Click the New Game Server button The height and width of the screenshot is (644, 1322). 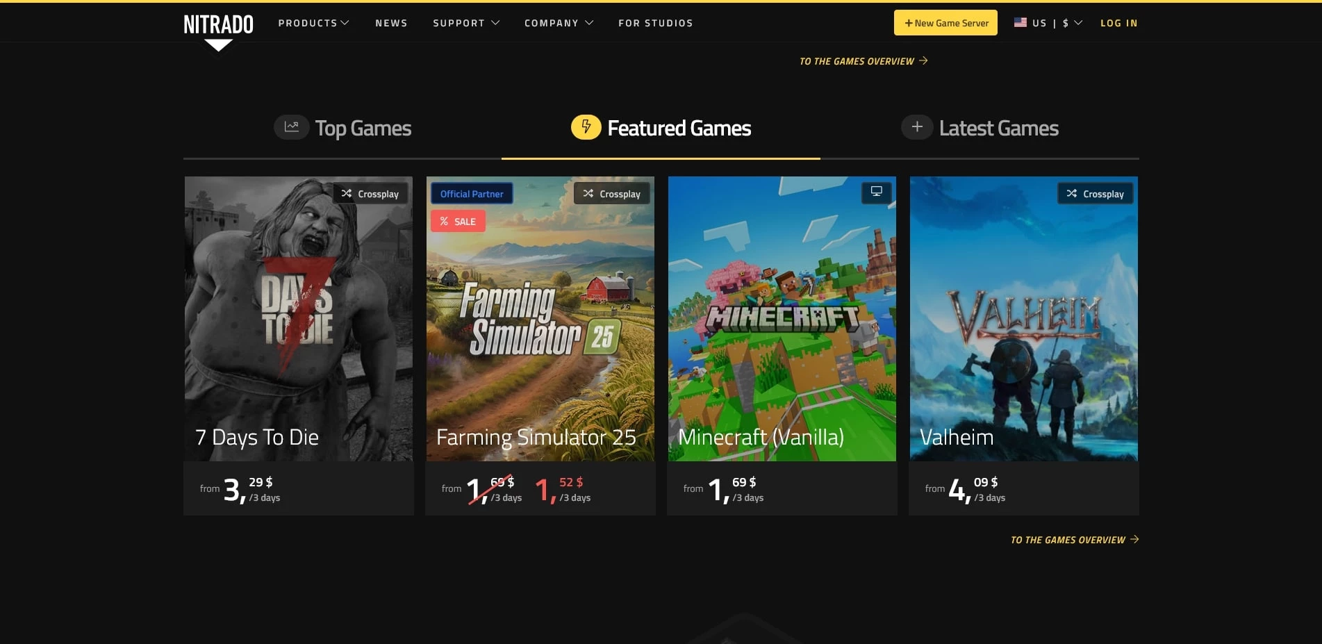945,23
